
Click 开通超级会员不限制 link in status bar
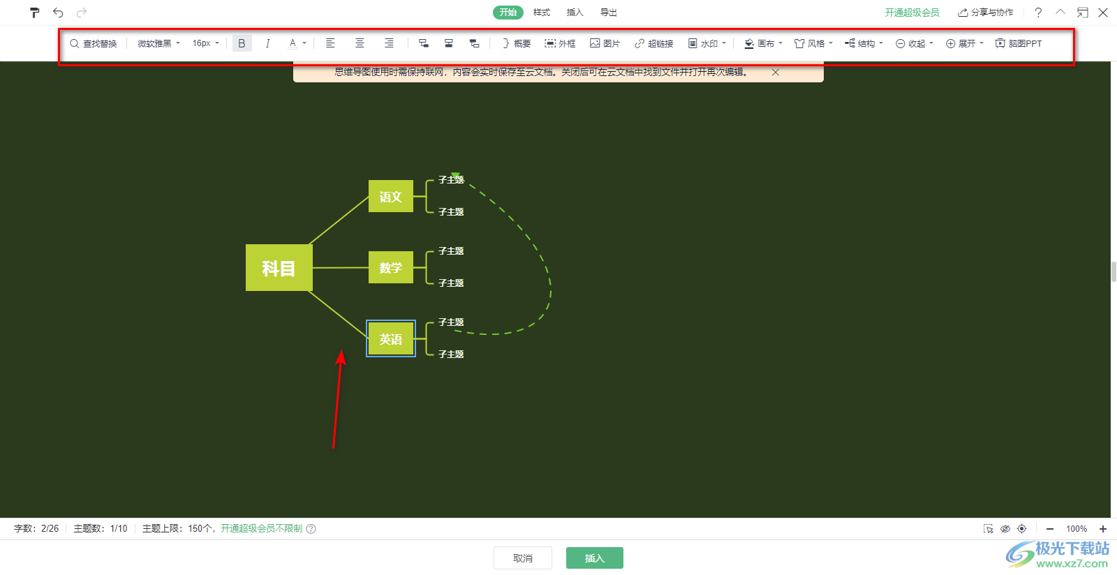[x=261, y=528]
